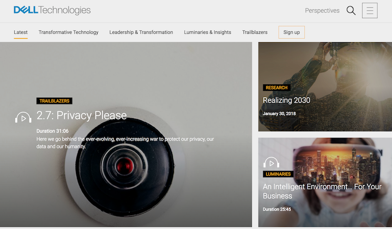Viewport: 392px width, 229px height.
Task: Open An Intelligent Environment article title
Action: (x=322, y=191)
